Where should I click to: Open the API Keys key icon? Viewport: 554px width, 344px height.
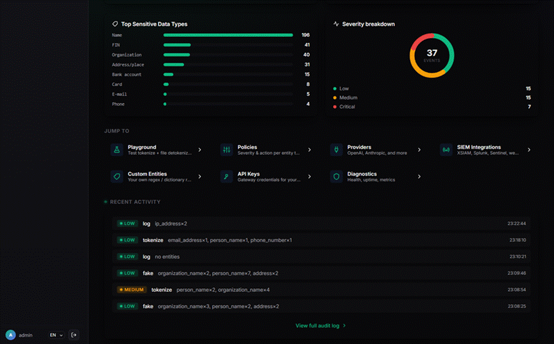click(226, 176)
